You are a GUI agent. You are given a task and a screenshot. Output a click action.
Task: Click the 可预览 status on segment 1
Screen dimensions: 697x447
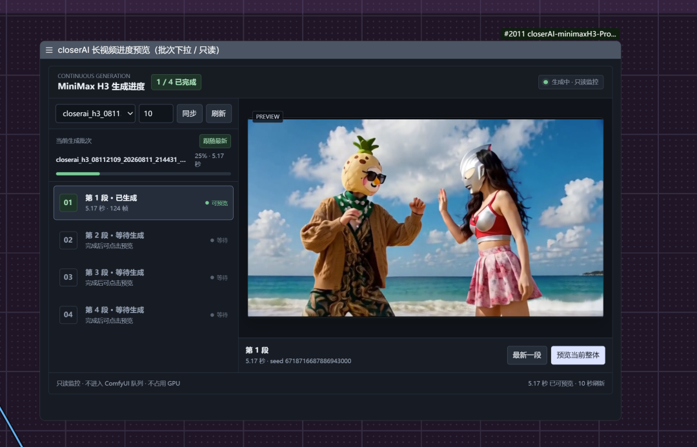(x=216, y=203)
